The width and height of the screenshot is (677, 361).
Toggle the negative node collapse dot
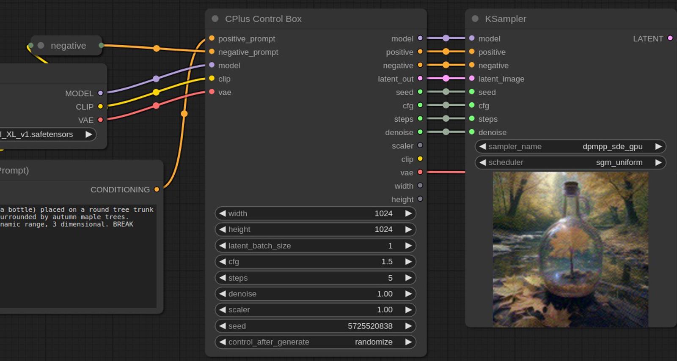tap(41, 45)
